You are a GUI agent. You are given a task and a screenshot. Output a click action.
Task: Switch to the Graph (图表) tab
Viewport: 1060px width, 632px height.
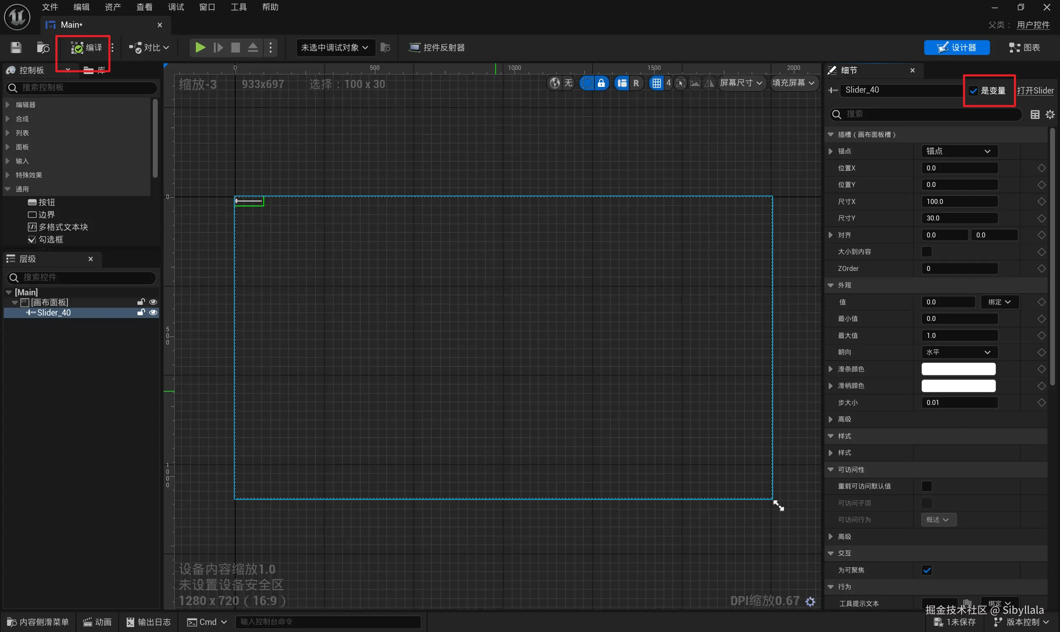pyautogui.click(x=1025, y=47)
